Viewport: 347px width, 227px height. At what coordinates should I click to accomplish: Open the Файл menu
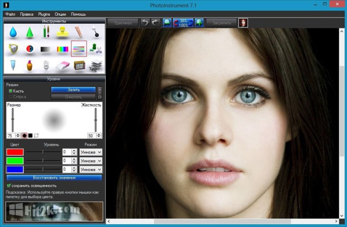[10, 14]
